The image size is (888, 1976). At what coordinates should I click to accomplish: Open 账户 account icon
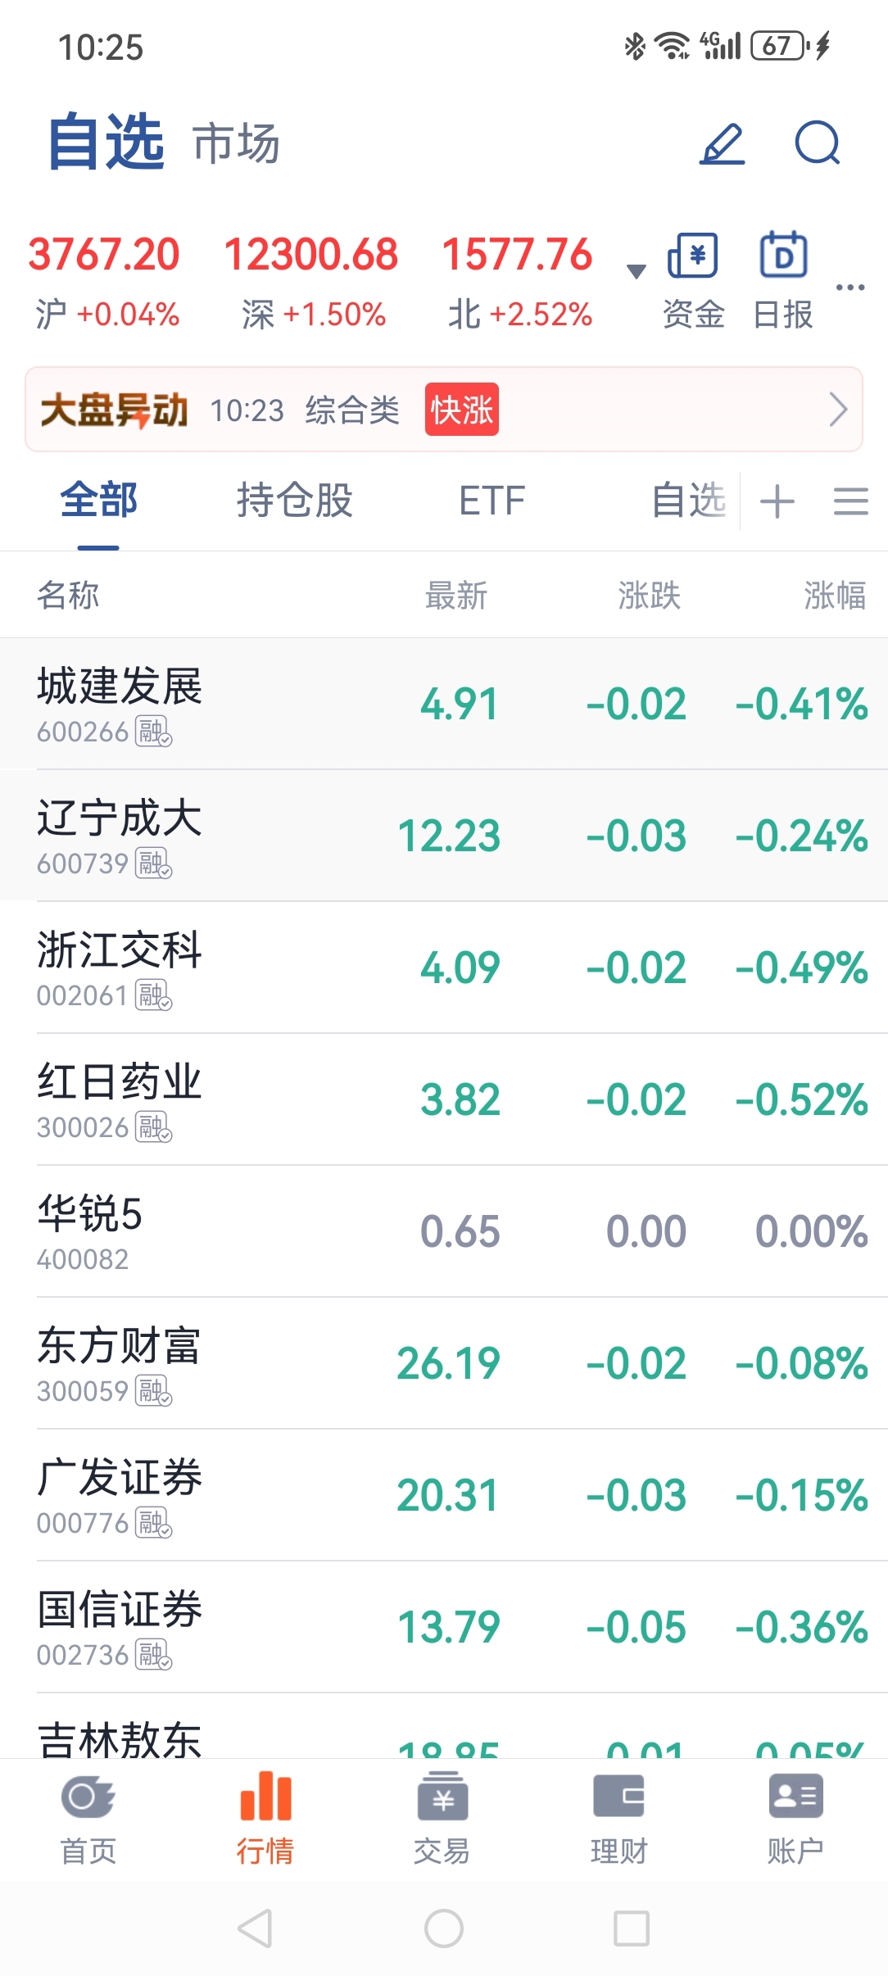(796, 1796)
